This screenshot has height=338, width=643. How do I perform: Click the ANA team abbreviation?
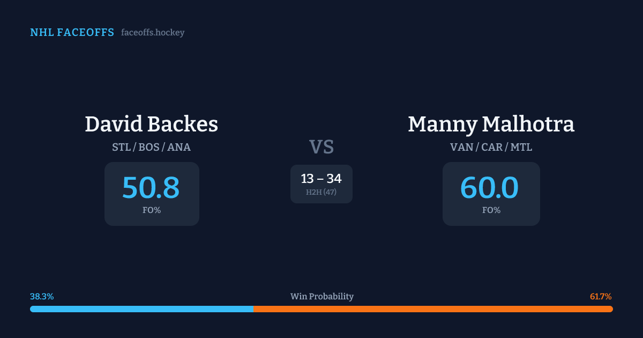179,147
